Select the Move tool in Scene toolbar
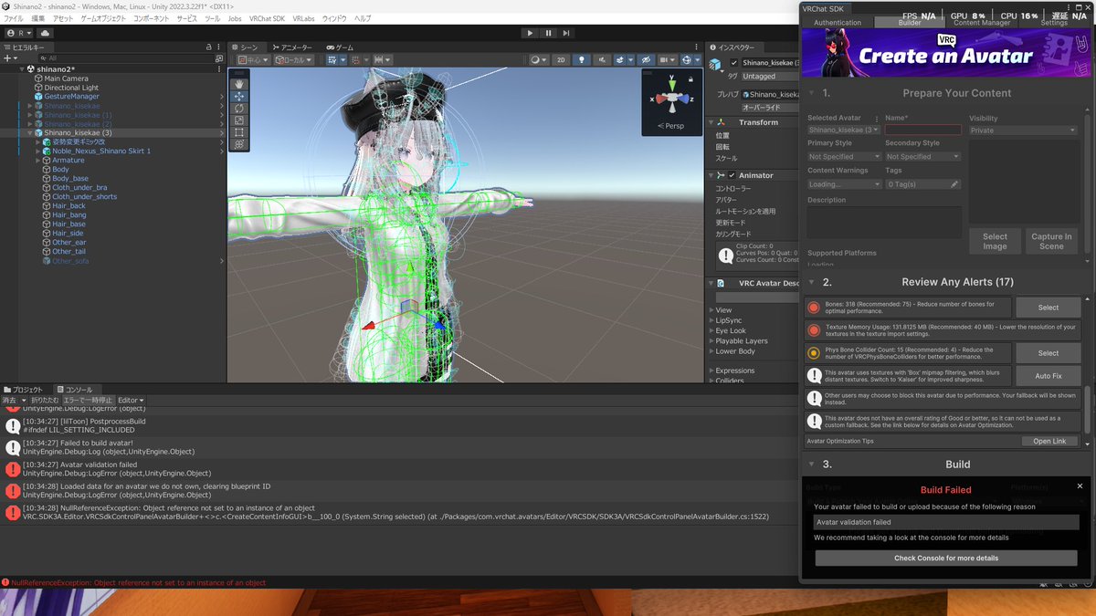The image size is (1096, 616). pos(239,96)
